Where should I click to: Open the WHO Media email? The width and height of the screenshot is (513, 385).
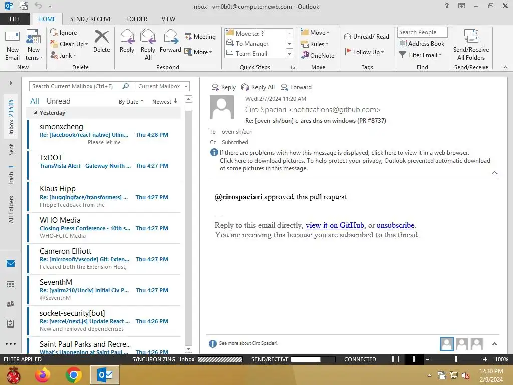(x=104, y=228)
